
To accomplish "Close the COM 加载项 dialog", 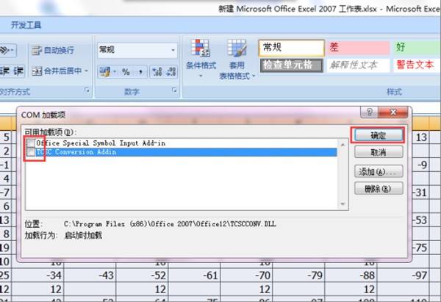I will pyautogui.click(x=393, y=112).
